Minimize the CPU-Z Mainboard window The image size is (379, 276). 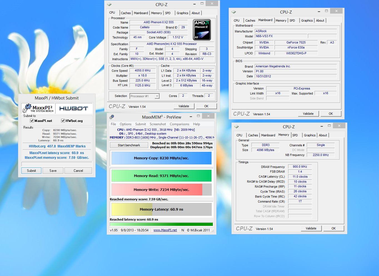pyautogui.click(x=318, y=11)
